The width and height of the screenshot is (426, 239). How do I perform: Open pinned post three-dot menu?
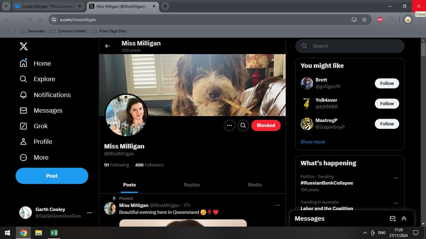[277, 205]
